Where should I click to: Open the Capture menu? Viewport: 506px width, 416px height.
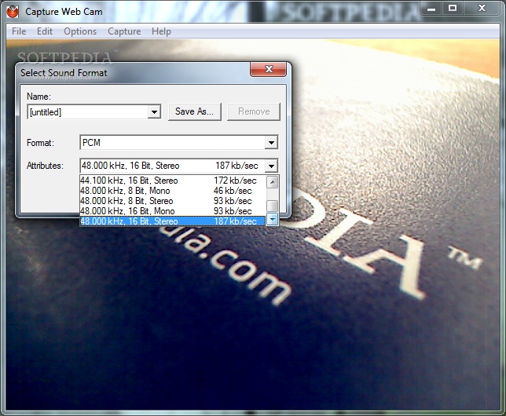point(124,31)
